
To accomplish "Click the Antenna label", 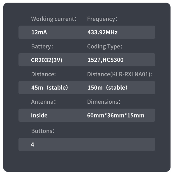I will [x=43, y=102].
